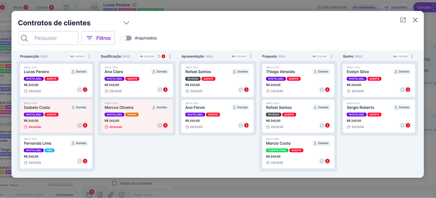Screen dimensions: 436x198
Task: Close the contracts modal
Action: pos(415,20)
